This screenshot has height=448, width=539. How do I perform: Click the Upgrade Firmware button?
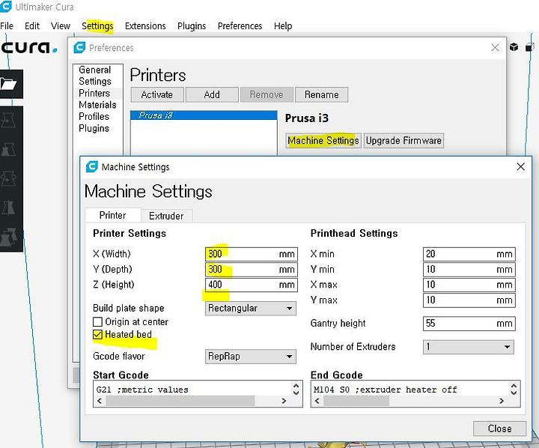click(x=404, y=140)
